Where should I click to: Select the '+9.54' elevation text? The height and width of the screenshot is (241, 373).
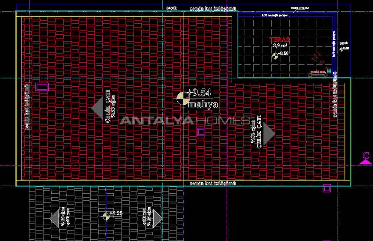pyautogui.click(x=199, y=92)
